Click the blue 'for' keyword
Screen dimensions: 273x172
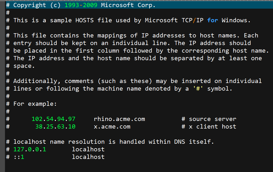coord(213,20)
